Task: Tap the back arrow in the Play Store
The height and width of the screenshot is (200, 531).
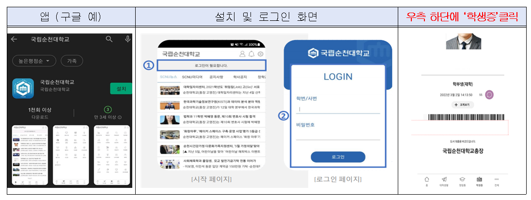Action: point(14,39)
